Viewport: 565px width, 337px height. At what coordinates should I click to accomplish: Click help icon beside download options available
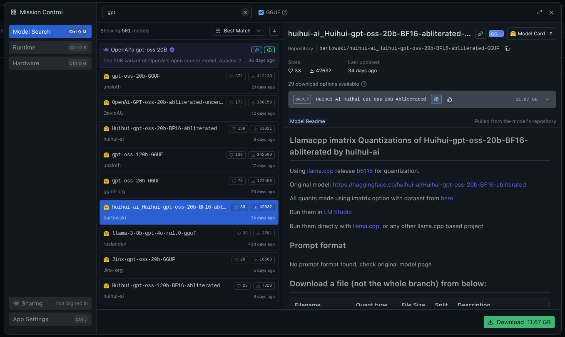pos(364,84)
